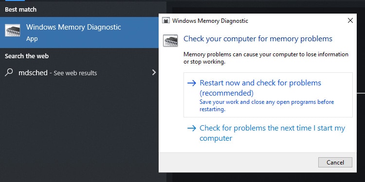This screenshot has height=182, width=365.
Task: Choose Check for problems next time I start
Action: click(x=268, y=133)
